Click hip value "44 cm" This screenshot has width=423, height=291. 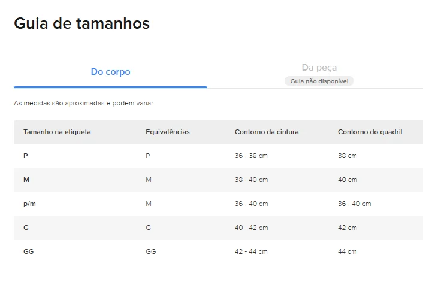[347, 251]
